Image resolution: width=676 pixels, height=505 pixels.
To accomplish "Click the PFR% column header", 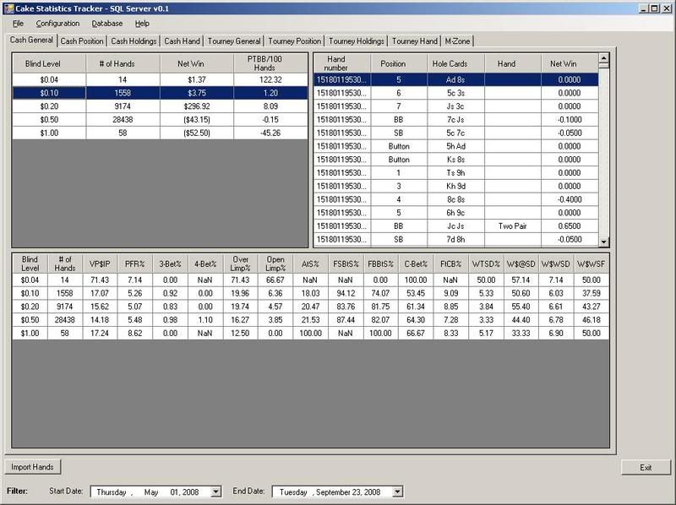I will [135, 263].
